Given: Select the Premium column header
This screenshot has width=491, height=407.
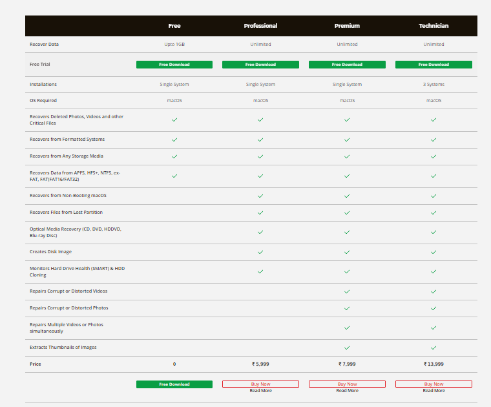Looking at the screenshot, I should pos(347,26).
